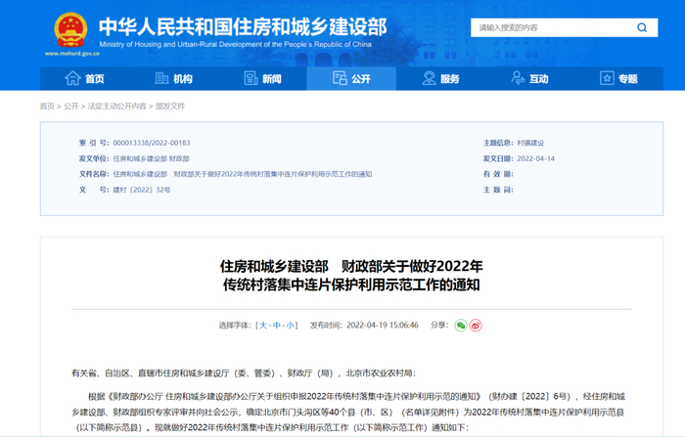This screenshot has height=437, width=685.
Task: Click the issue date 2022-04-14
Action: pyautogui.click(x=536, y=158)
